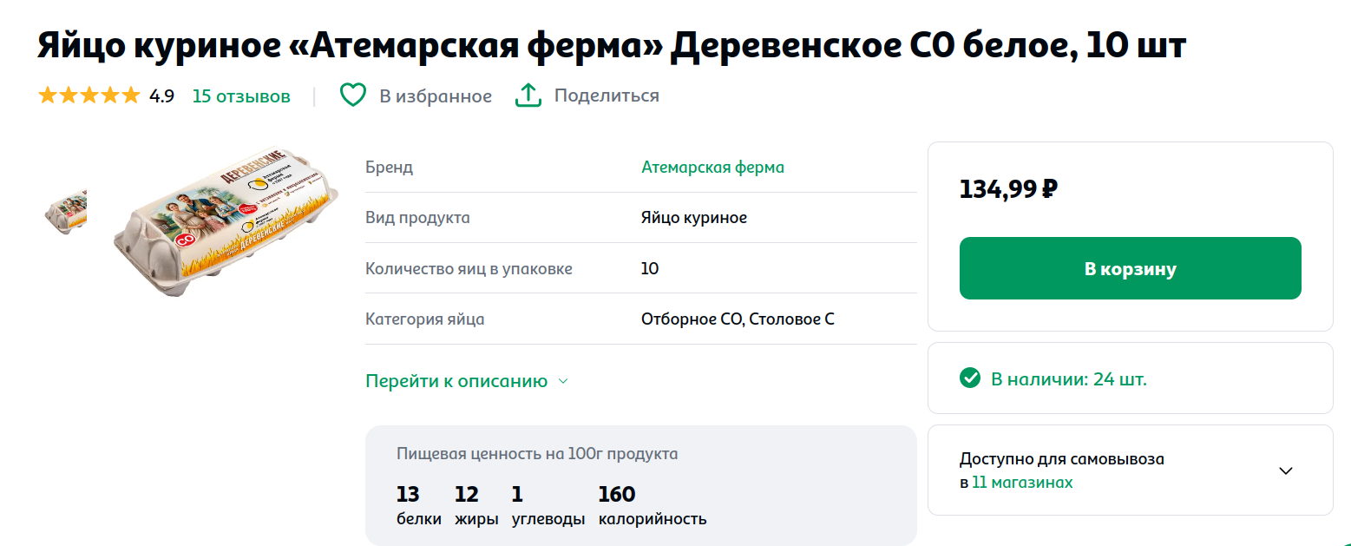Click the 4.9 rating value
The image size is (1351, 546).
pyautogui.click(x=161, y=96)
